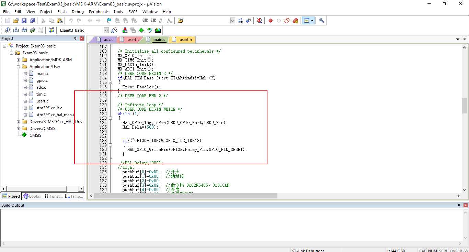469x252 pixels.
Task: Open the Templates panel tab
Action: pos(74,196)
